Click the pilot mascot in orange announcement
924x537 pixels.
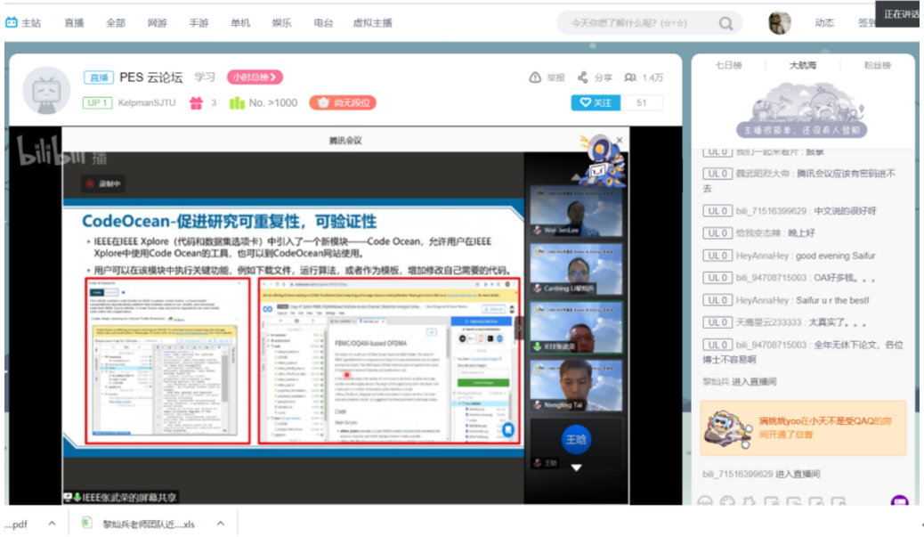(727, 429)
